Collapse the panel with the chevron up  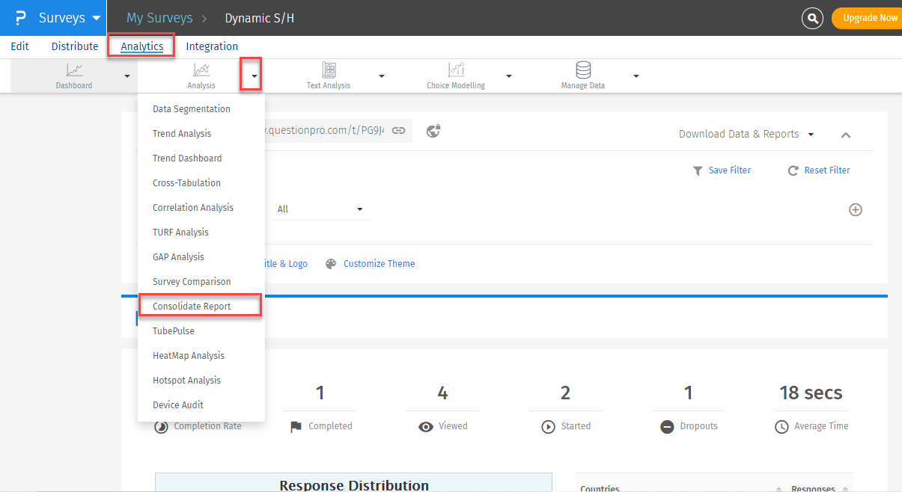click(846, 135)
